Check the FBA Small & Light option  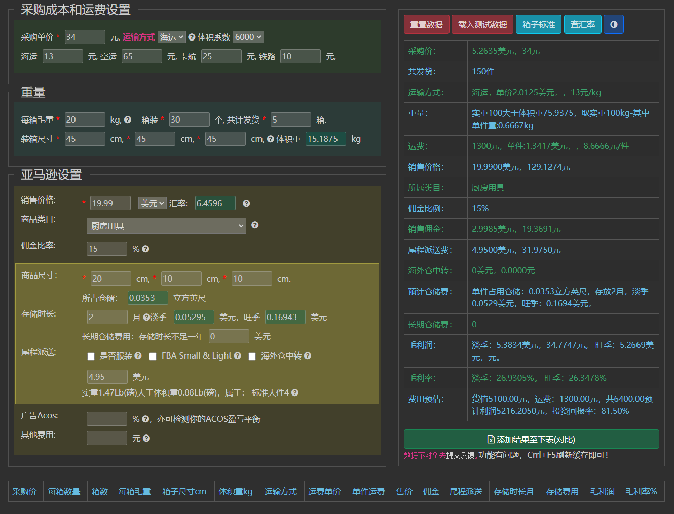click(153, 357)
